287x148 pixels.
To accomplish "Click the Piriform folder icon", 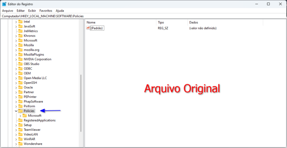I will click(x=20, y=106).
